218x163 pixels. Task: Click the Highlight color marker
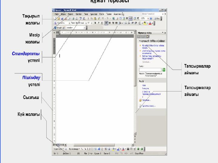tap(145, 23)
